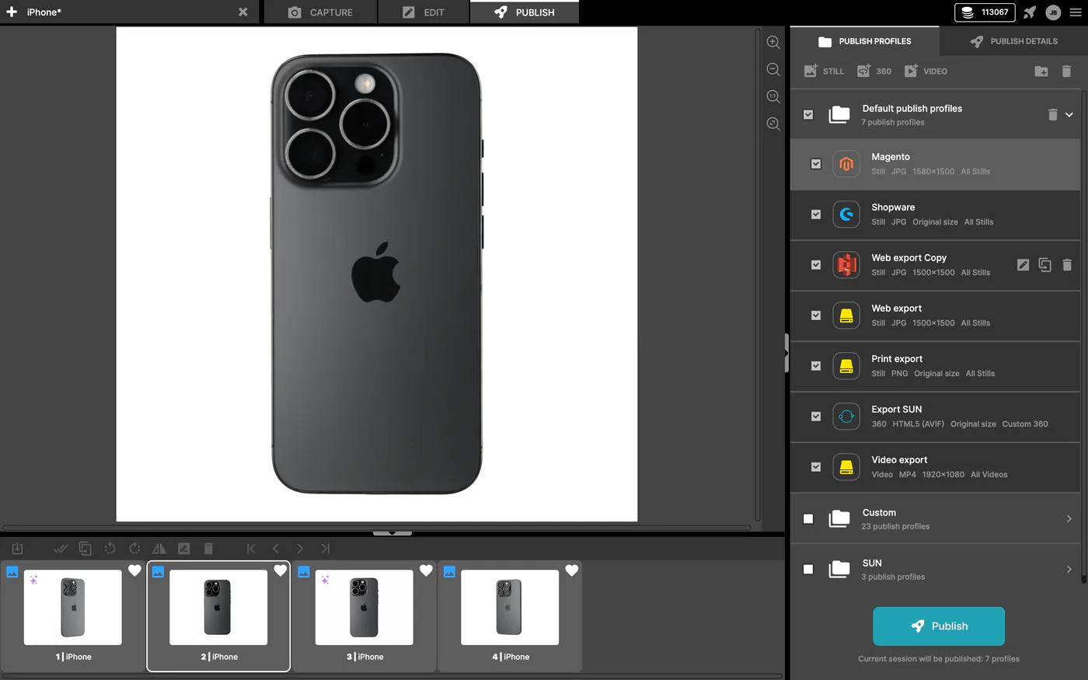Screen dimensions: 1088x680
Task: Select thumbnail 3 iPhone
Action: [364, 616]
